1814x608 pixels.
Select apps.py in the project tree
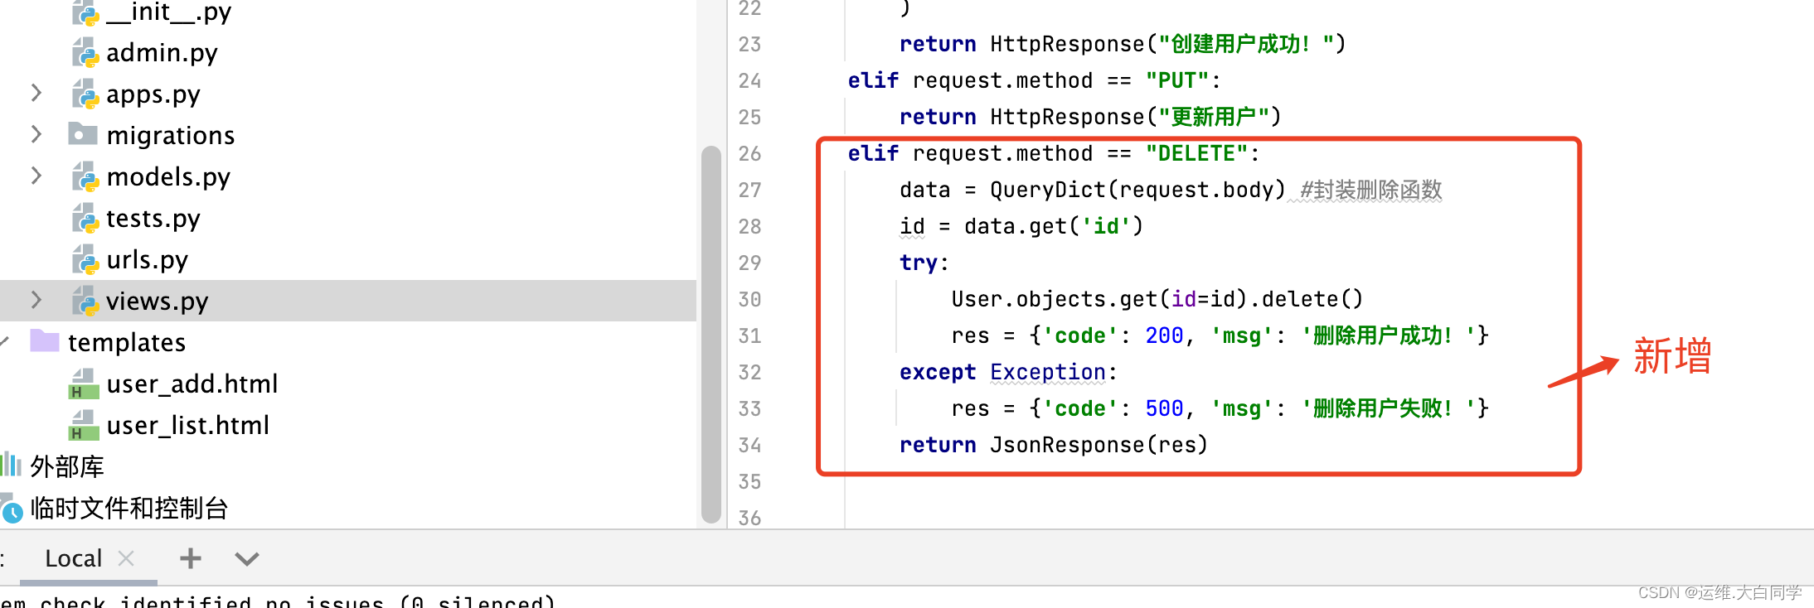tap(153, 94)
